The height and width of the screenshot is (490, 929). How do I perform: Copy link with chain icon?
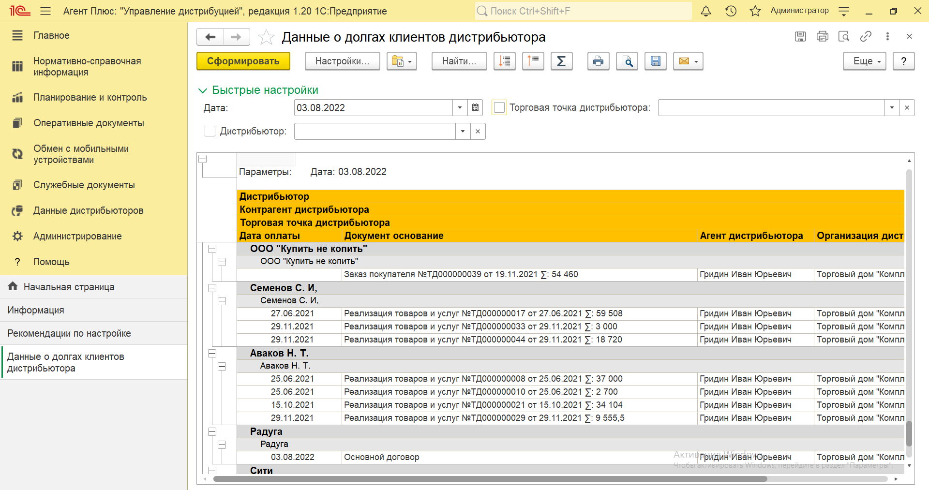click(x=866, y=36)
